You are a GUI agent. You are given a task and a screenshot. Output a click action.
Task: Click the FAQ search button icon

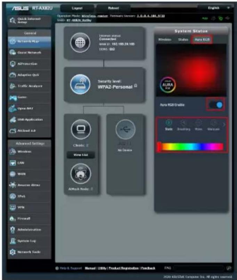pos(229,268)
